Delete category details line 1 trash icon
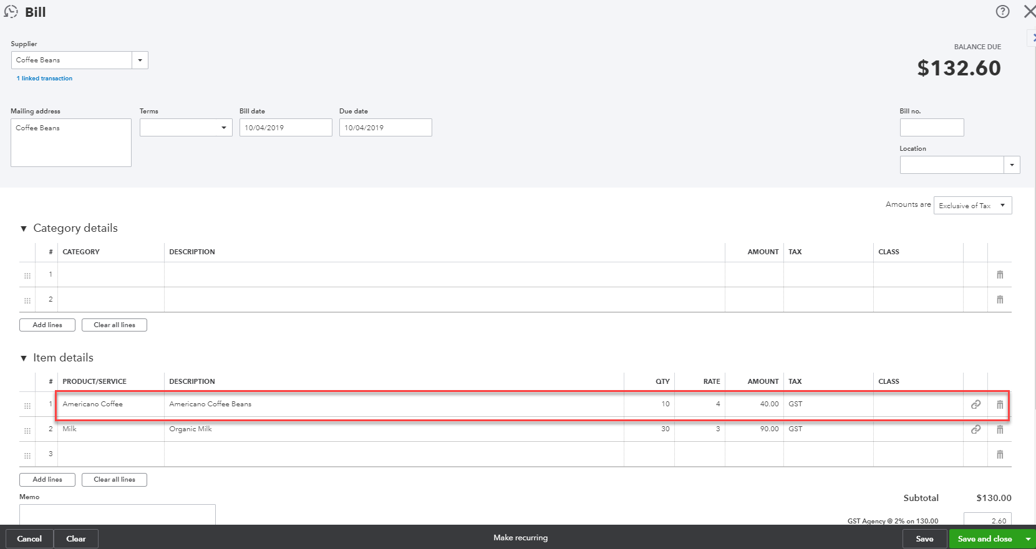Screen dimensions: 1036x549 [x=1000, y=275]
